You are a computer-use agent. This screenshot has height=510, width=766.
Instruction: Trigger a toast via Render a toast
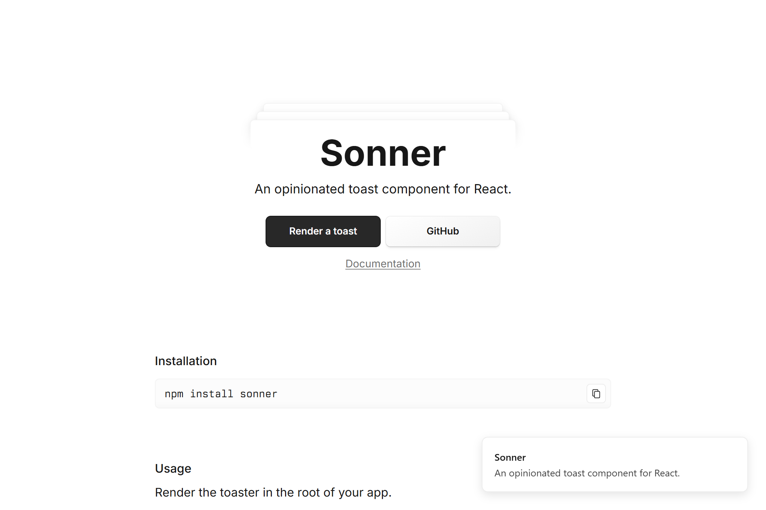322,231
